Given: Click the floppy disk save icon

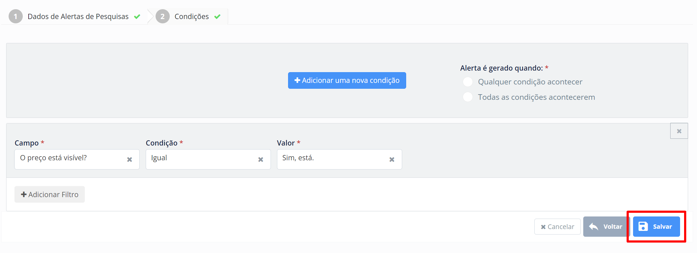Looking at the screenshot, I should (643, 227).
